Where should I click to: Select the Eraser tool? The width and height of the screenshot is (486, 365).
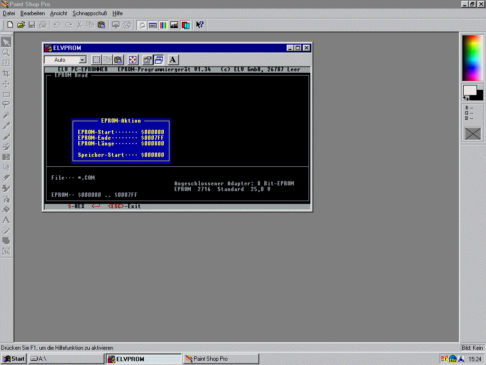(x=6, y=178)
